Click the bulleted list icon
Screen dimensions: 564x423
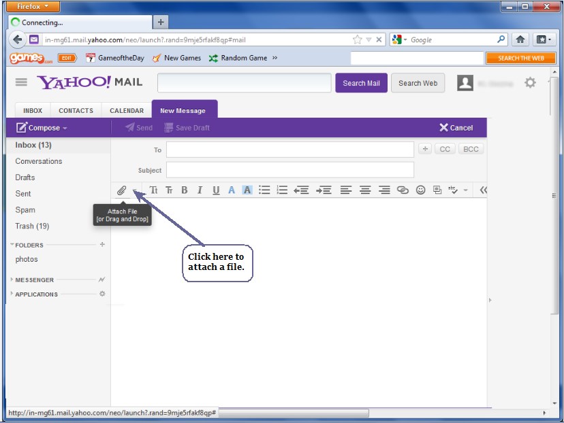click(264, 190)
